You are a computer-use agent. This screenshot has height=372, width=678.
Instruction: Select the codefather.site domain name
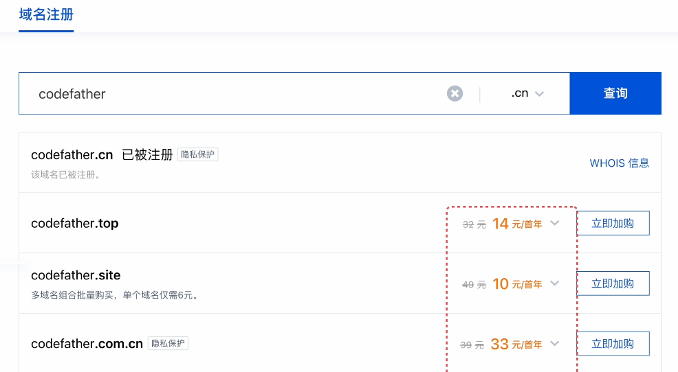coord(76,275)
